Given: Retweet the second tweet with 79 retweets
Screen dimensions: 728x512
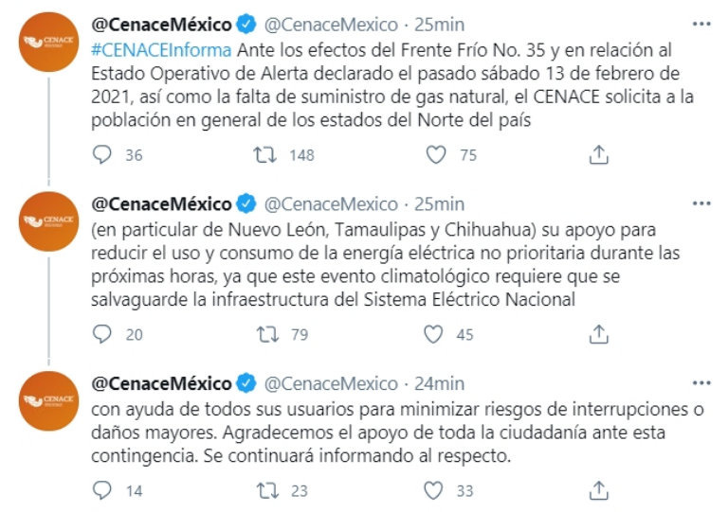Looking at the screenshot, I should [267, 334].
